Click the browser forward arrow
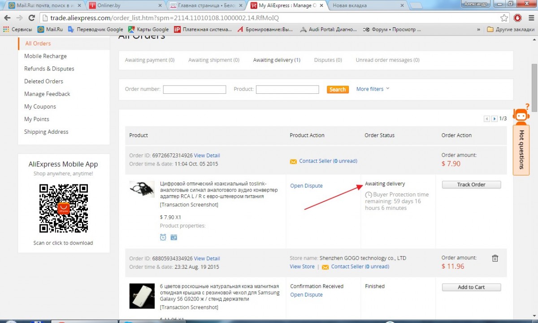 coord(19,18)
